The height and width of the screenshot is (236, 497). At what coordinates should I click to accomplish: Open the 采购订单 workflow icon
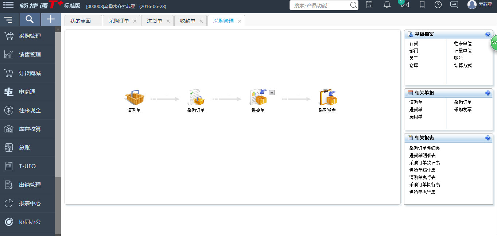(196, 97)
